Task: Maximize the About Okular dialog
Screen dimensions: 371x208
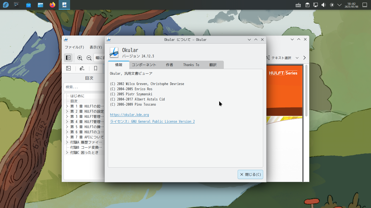Action: [x=256, y=40]
